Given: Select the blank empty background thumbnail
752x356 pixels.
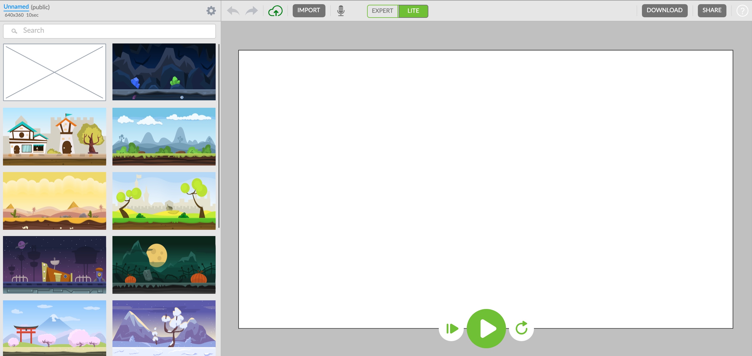Looking at the screenshot, I should pyautogui.click(x=55, y=72).
